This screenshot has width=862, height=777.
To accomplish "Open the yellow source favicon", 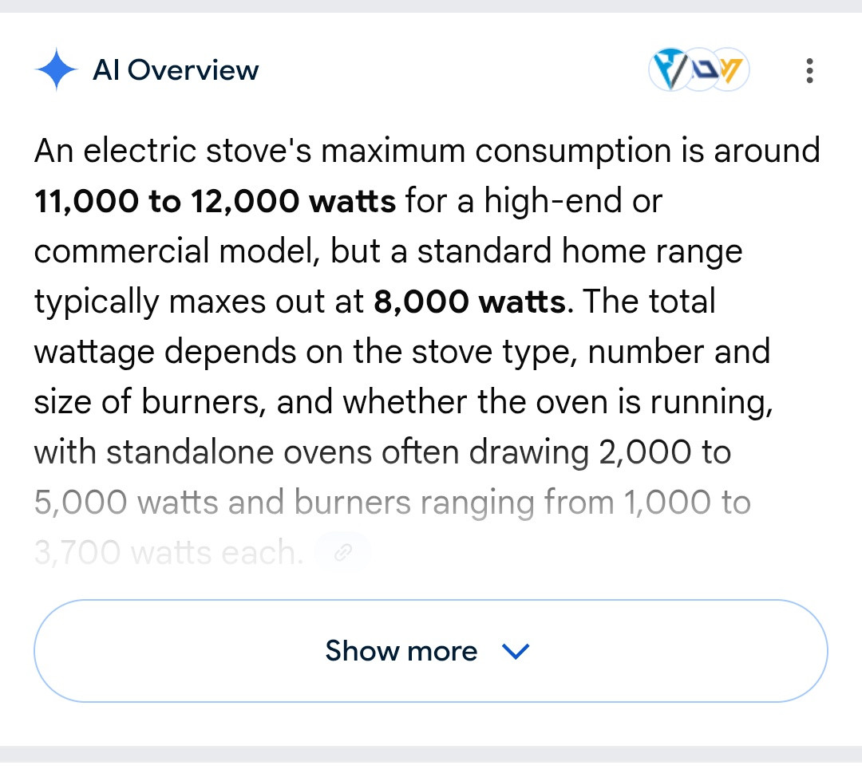I will [730, 71].
